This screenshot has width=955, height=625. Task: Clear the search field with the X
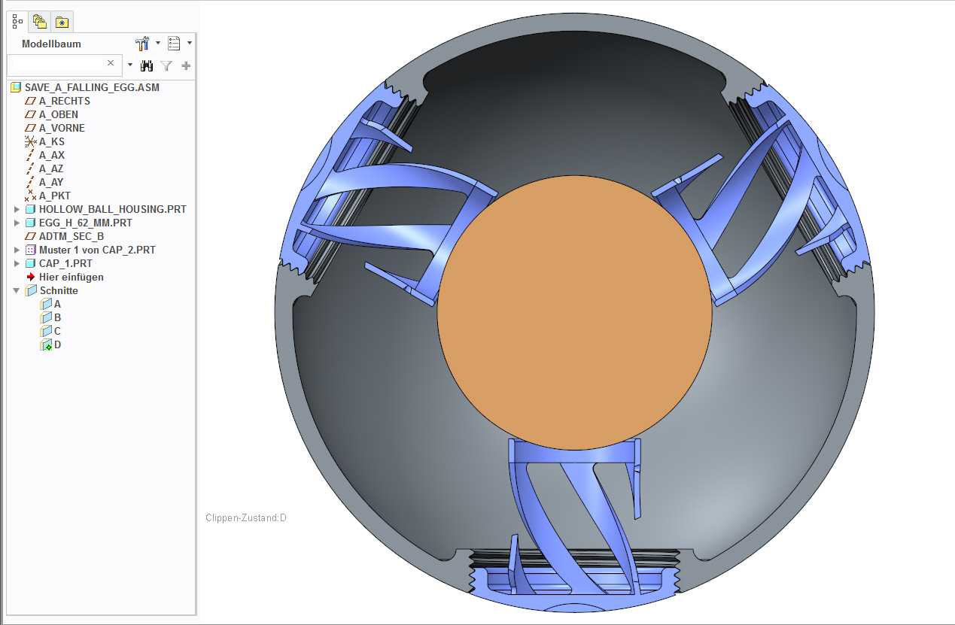(x=111, y=64)
